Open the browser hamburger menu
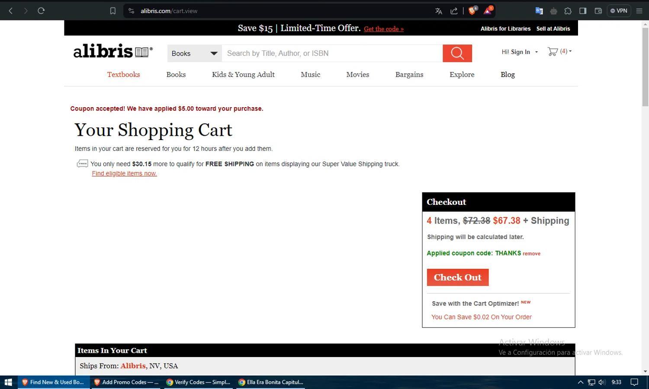 coord(639,11)
